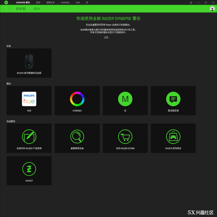Open 查看兼容设备 magnifier icon

(77, 137)
